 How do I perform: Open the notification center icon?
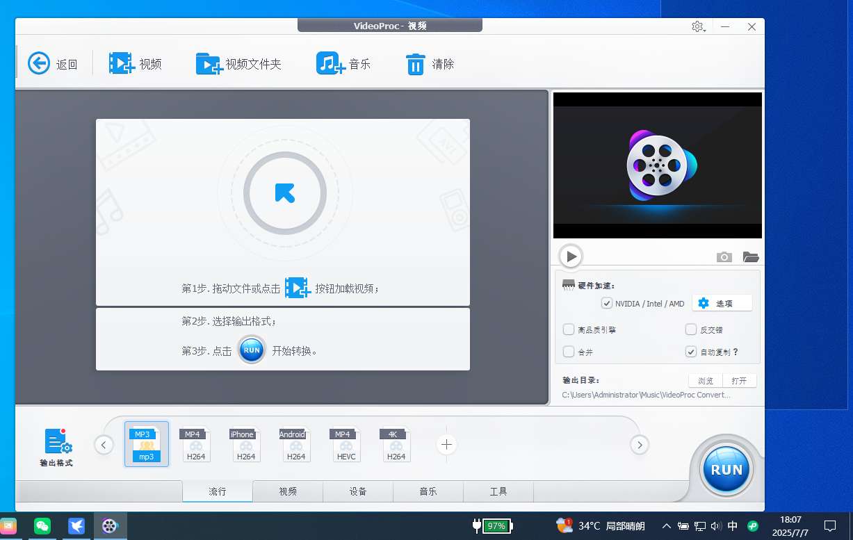pyautogui.click(x=829, y=526)
